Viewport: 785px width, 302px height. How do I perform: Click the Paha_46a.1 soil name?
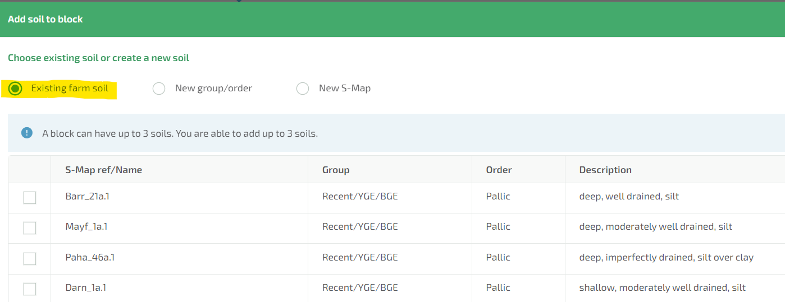90,257
